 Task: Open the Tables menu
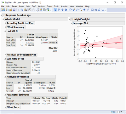pyautogui.click(x=14, y=6)
